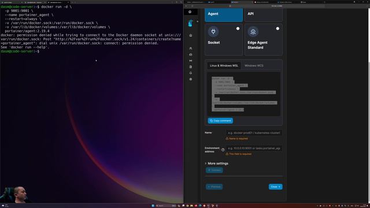The height and width of the screenshot is (208, 370).
Task: Expand the More settings section
Action: [x=217, y=164]
